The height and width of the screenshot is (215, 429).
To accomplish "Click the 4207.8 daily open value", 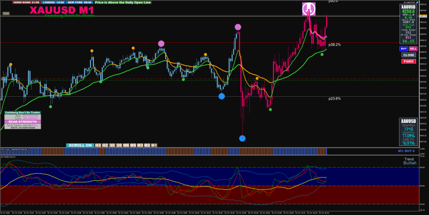I will (x=408, y=22).
